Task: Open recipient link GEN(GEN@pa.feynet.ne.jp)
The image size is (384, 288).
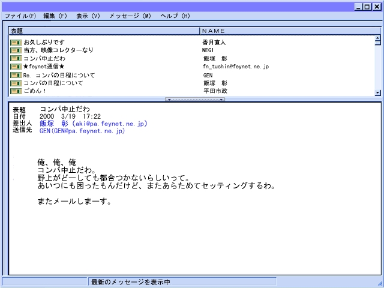Action: (x=82, y=131)
